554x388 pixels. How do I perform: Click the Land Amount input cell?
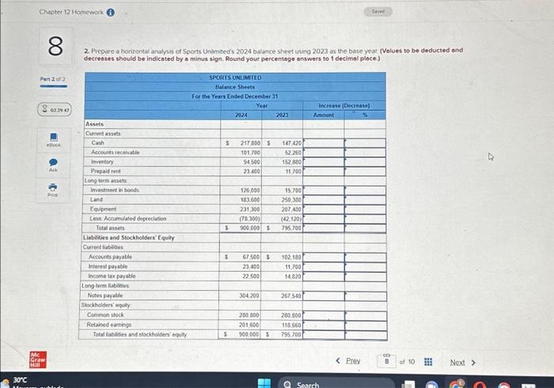click(323, 200)
